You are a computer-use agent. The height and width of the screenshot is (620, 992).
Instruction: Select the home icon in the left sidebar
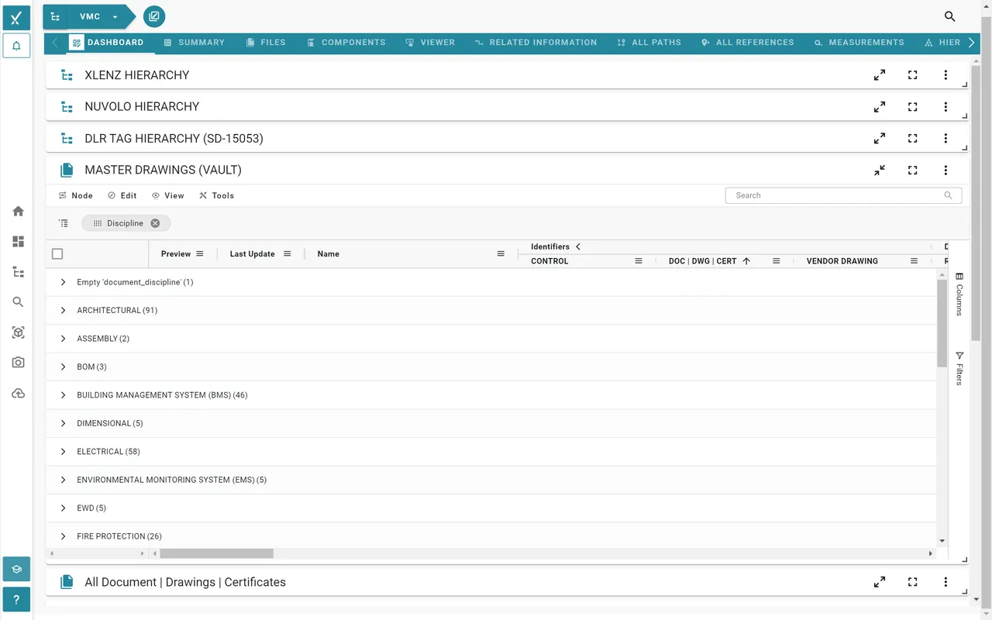17,211
